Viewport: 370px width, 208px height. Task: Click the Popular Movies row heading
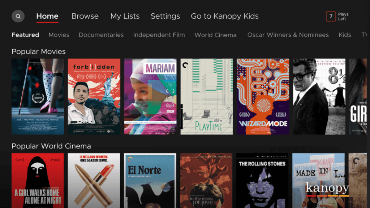(38, 52)
